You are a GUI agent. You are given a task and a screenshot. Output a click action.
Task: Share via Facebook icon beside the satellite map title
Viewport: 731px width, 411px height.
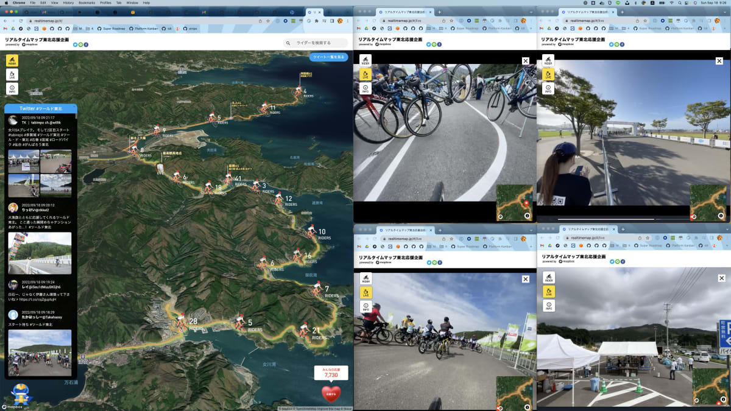pyautogui.click(x=86, y=44)
